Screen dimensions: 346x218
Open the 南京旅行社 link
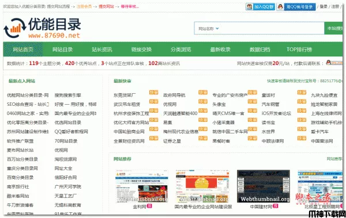pos(18,187)
